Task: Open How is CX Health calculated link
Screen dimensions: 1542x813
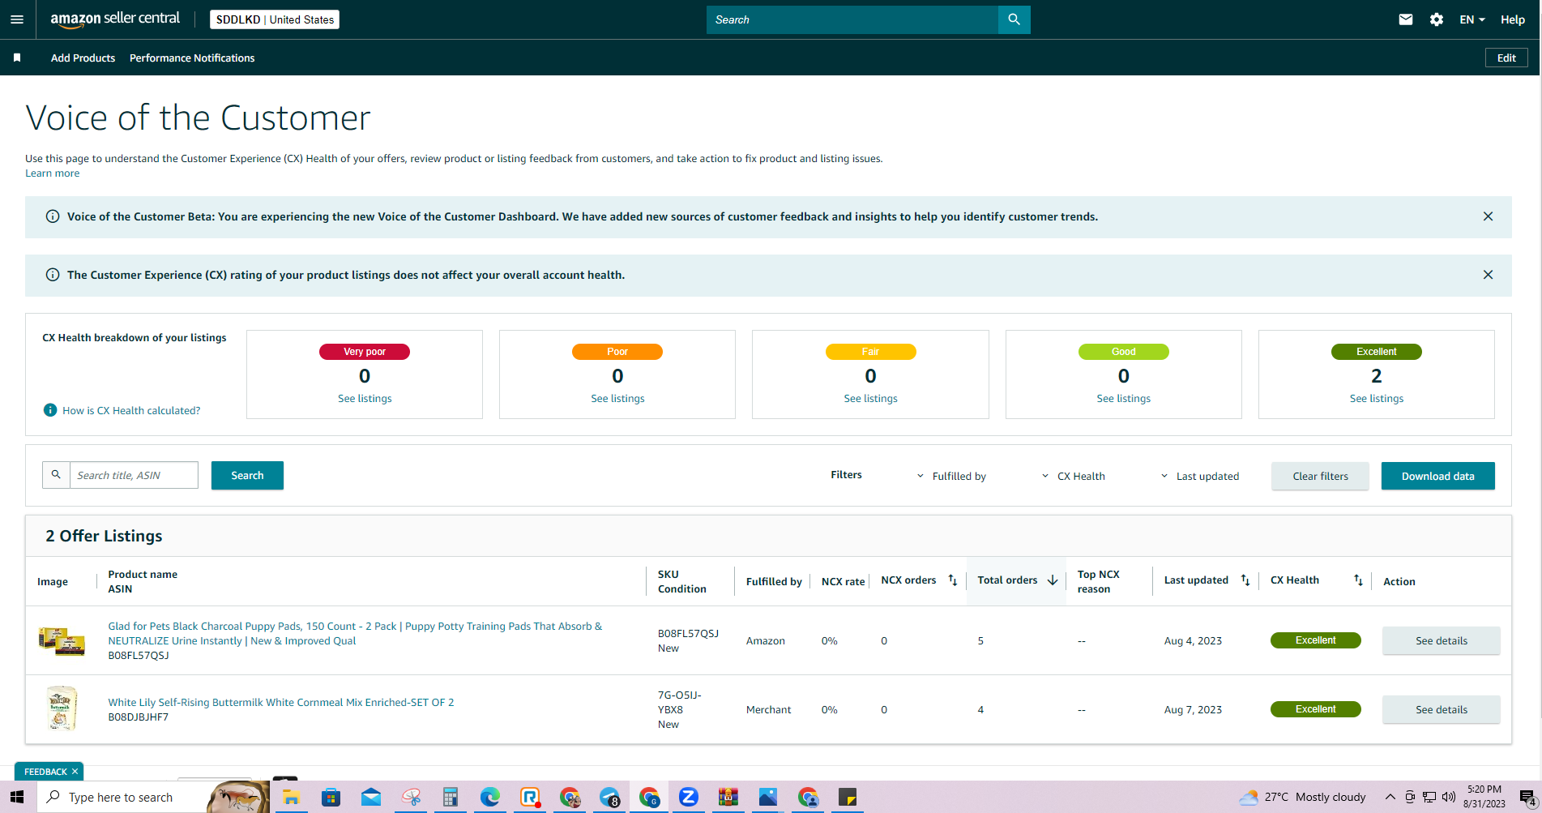Action: pyautogui.click(x=131, y=411)
